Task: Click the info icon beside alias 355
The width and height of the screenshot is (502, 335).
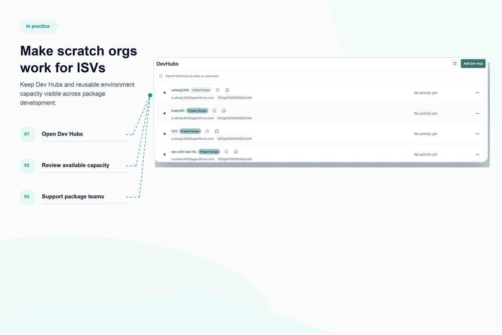Action: (207, 131)
